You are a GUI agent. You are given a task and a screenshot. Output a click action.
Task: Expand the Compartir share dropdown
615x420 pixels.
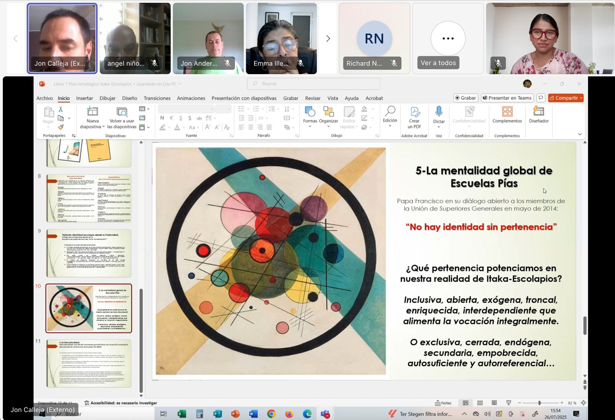tap(581, 98)
